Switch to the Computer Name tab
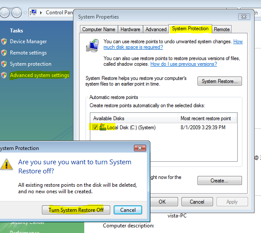Image resolution: width=261 pixels, height=233 pixels. (99, 29)
